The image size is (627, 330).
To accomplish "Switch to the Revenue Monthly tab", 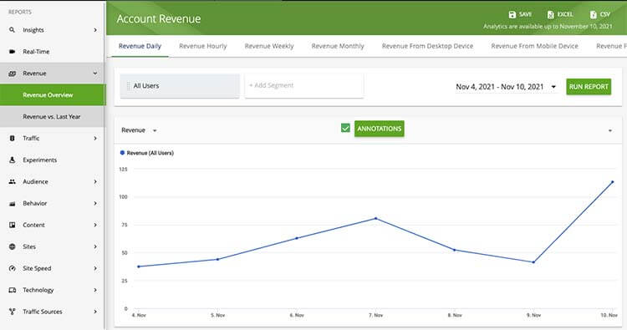I will click(x=338, y=46).
